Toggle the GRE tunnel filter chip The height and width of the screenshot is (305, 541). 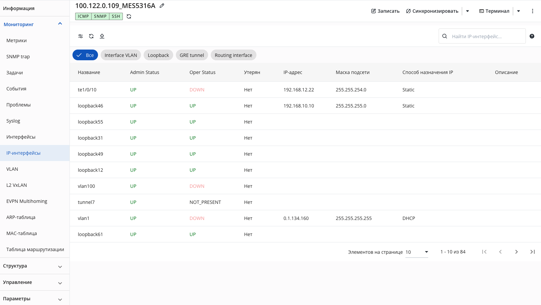click(x=192, y=55)
